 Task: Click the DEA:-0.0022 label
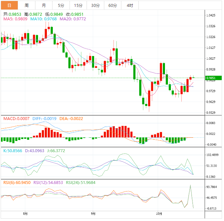tap(71, 119)
